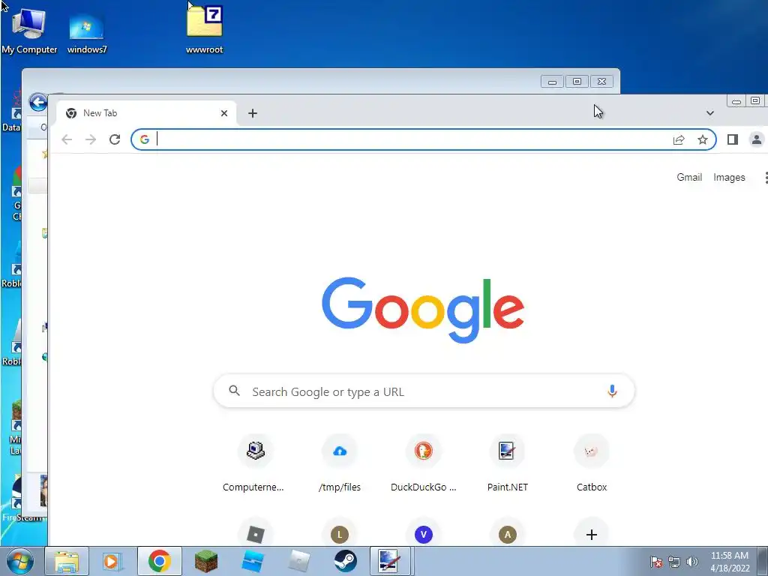Screen dimensions: 768x576
Task: Click the Chrome forward arrow
Action: pyautogui.click(x=91, y=139)
